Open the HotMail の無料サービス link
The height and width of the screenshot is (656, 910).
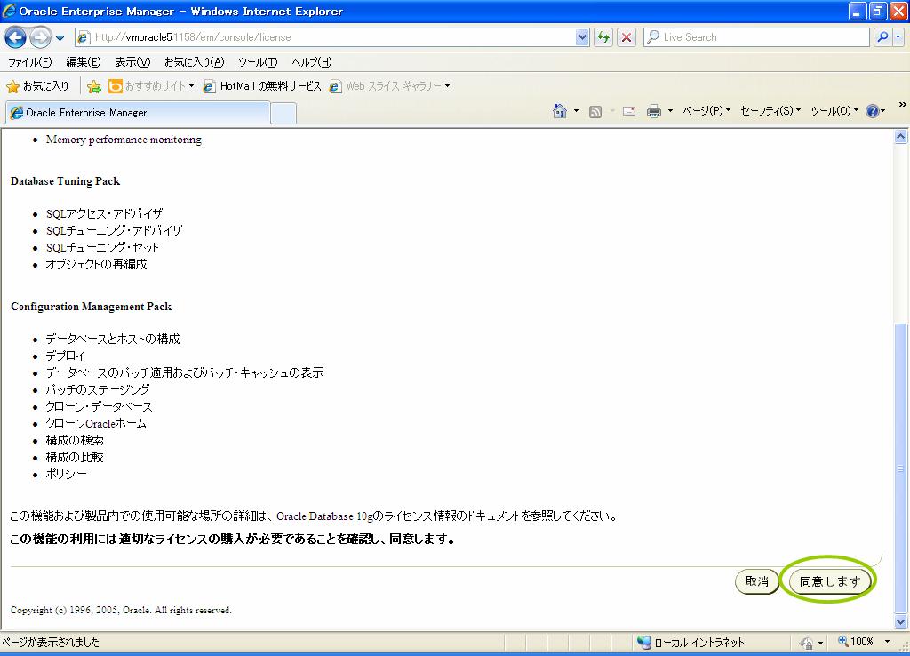[x=262, y=86]
